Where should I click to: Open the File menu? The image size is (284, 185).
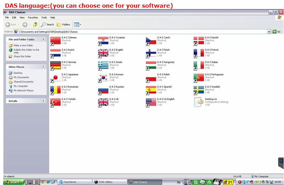click(7, 18)
